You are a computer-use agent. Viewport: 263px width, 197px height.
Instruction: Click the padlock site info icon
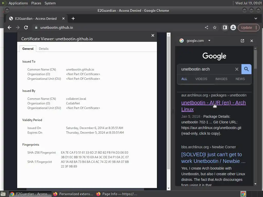pos(36,27)
